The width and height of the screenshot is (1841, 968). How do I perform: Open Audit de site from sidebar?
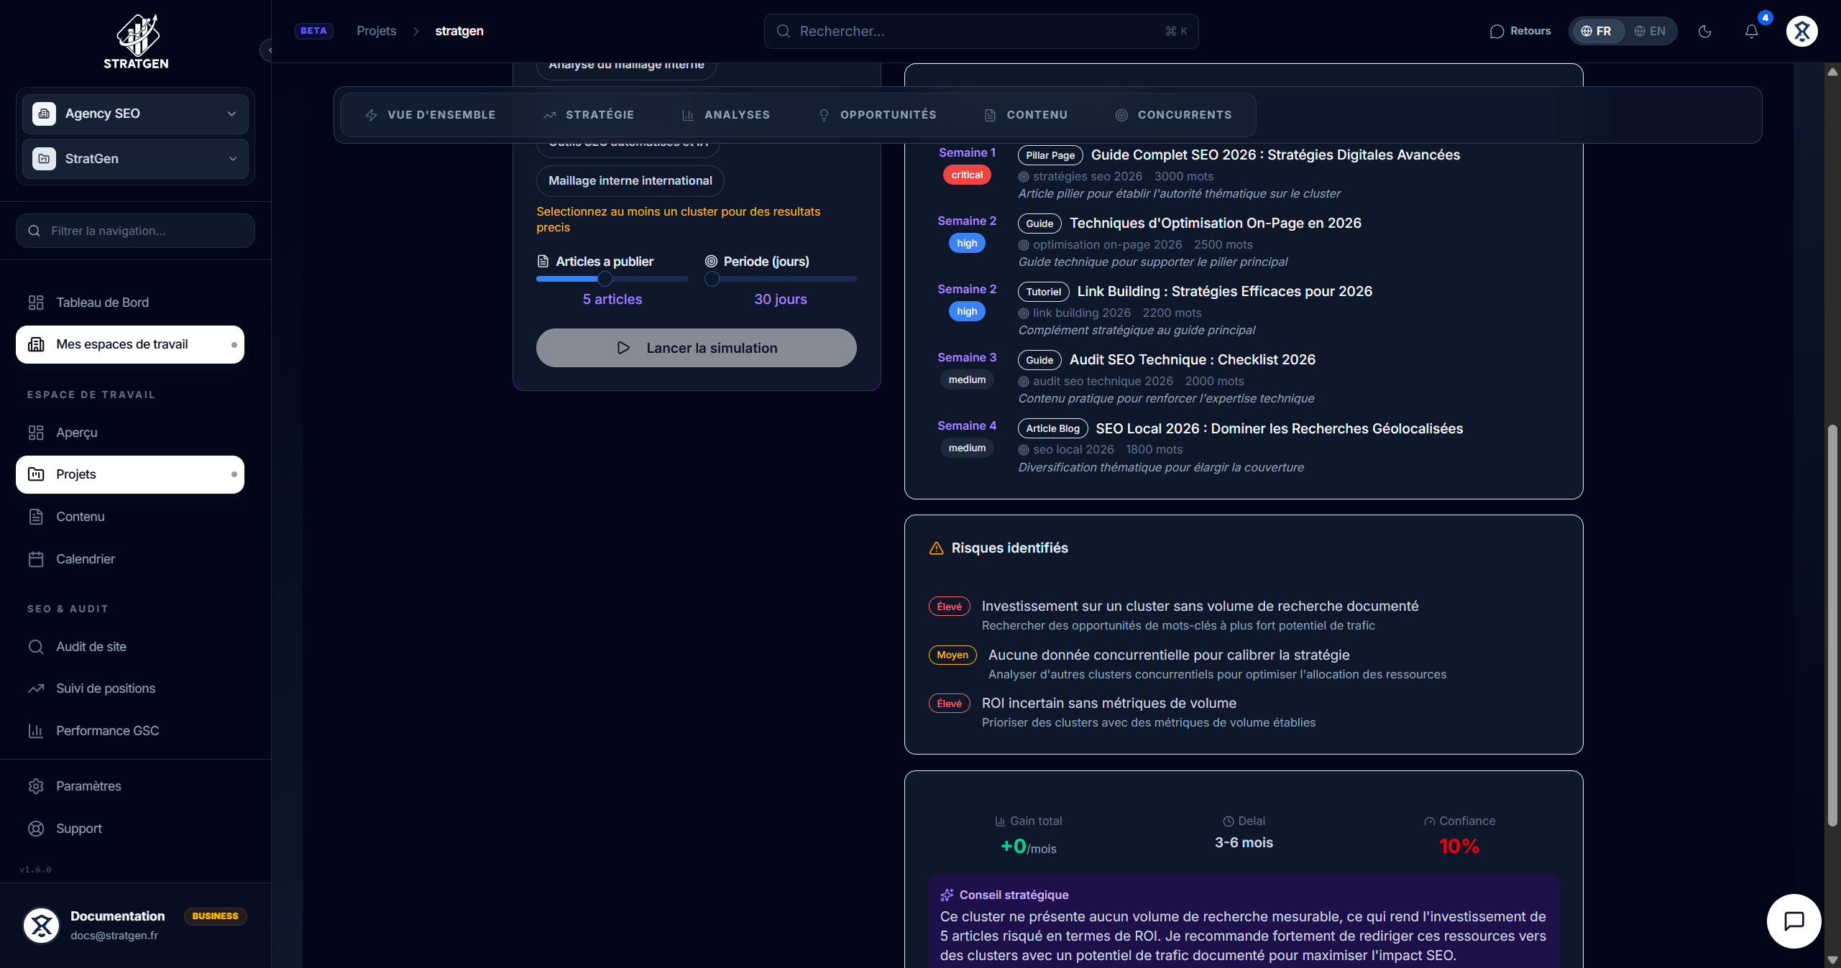(91, 647)
